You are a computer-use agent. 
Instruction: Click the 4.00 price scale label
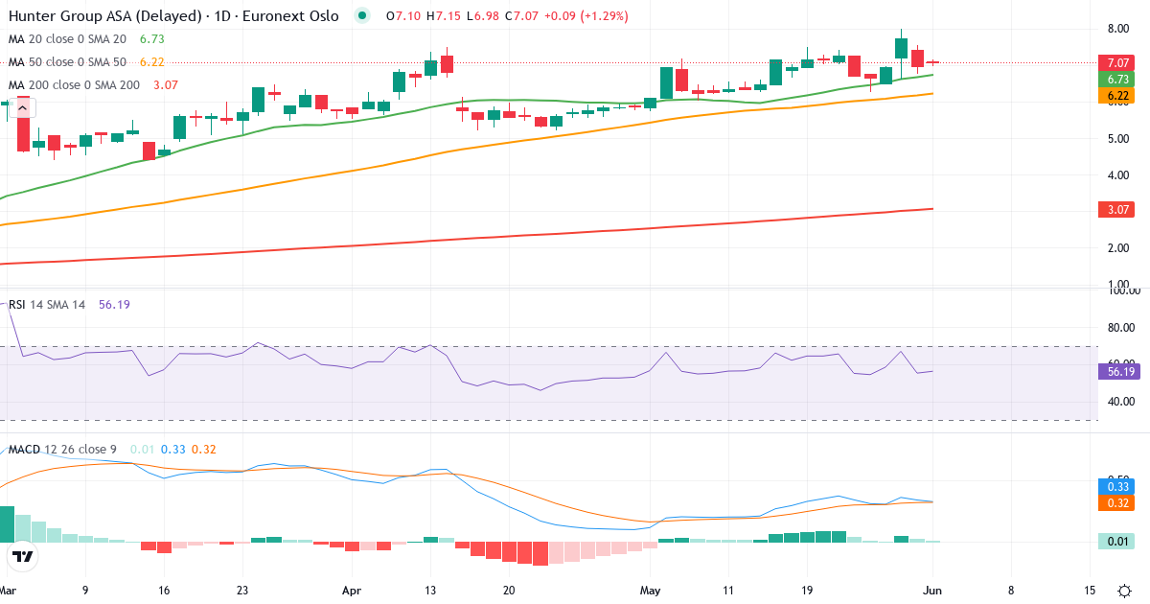tap(1119, 175)
